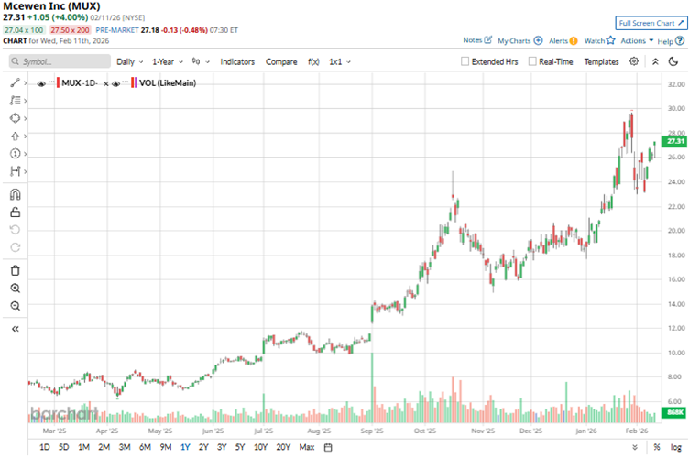The height and width of the screenshot is (458, 689).
Task: Collapse the left drawing toolbar
Action: 15,329
